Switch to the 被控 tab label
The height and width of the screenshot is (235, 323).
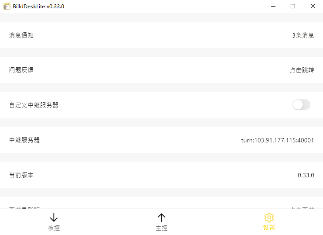[x=54, y=228]
